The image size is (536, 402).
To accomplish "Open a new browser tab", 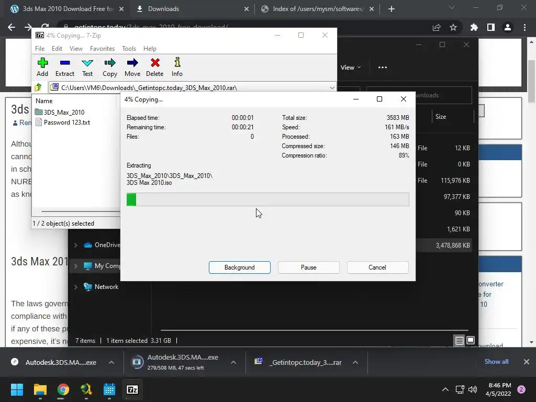I will 392,9.
